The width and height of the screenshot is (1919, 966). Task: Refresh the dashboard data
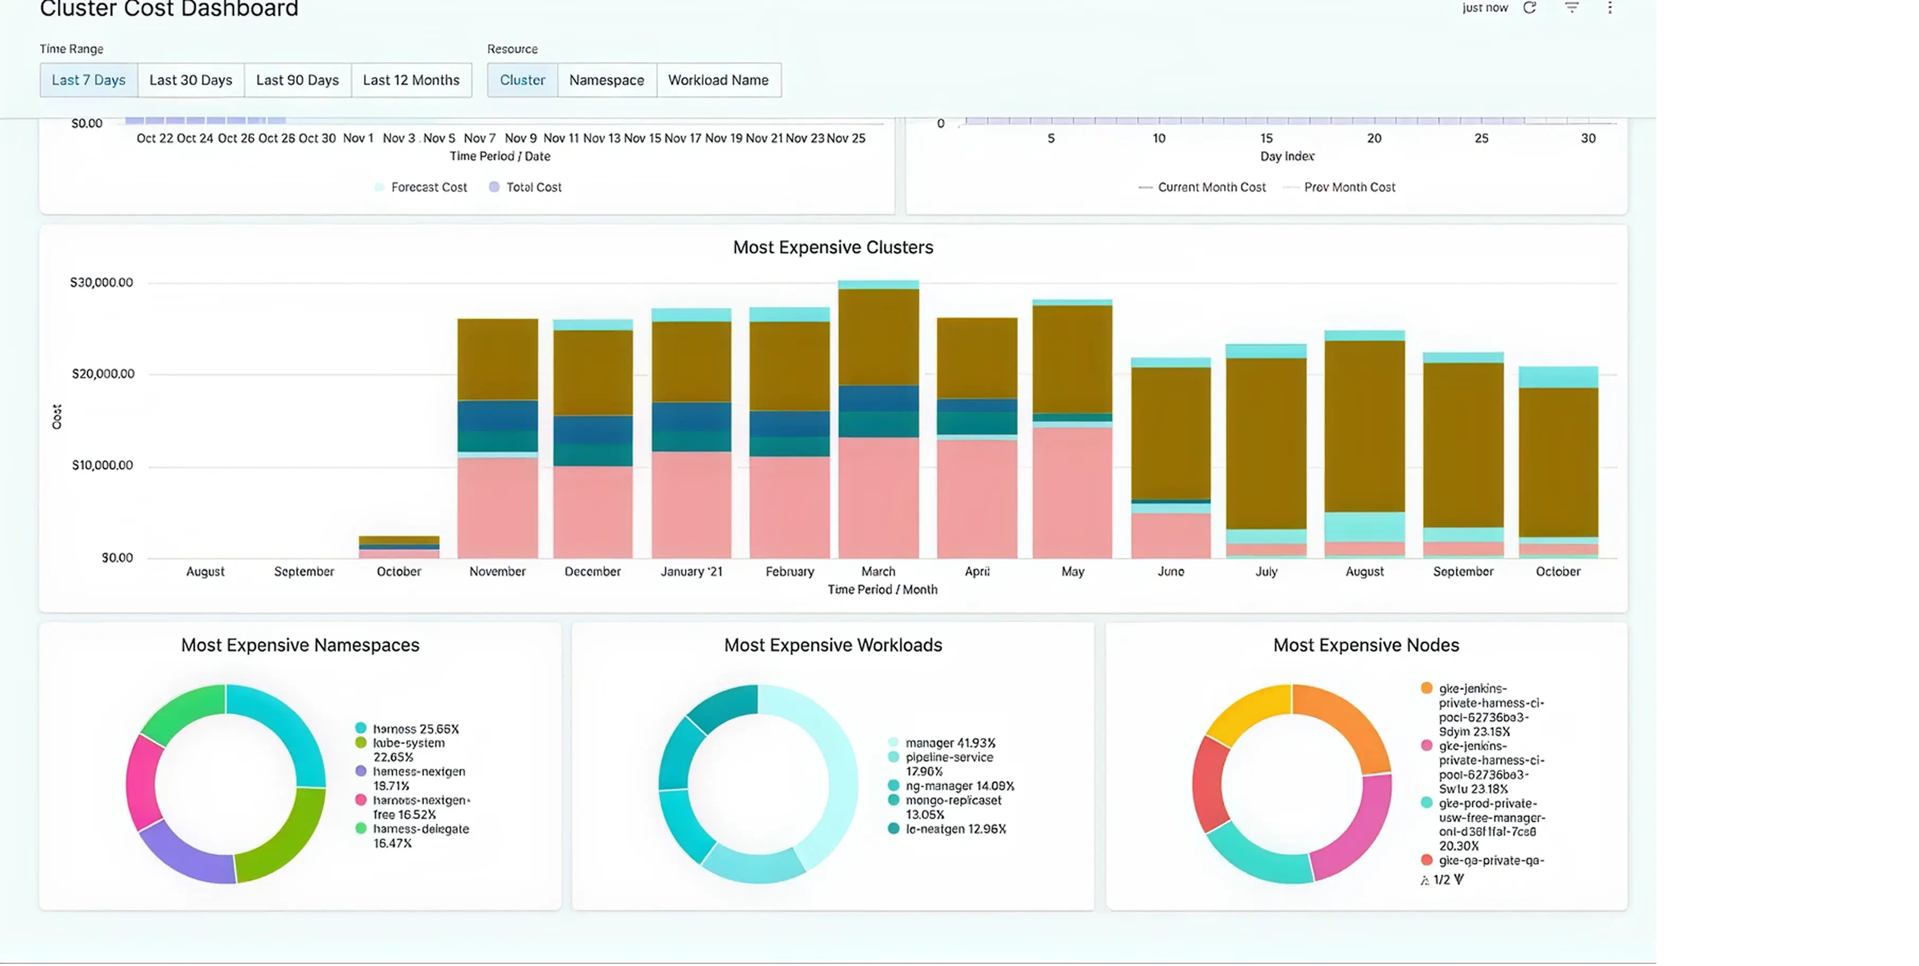tap(1530, 8)
